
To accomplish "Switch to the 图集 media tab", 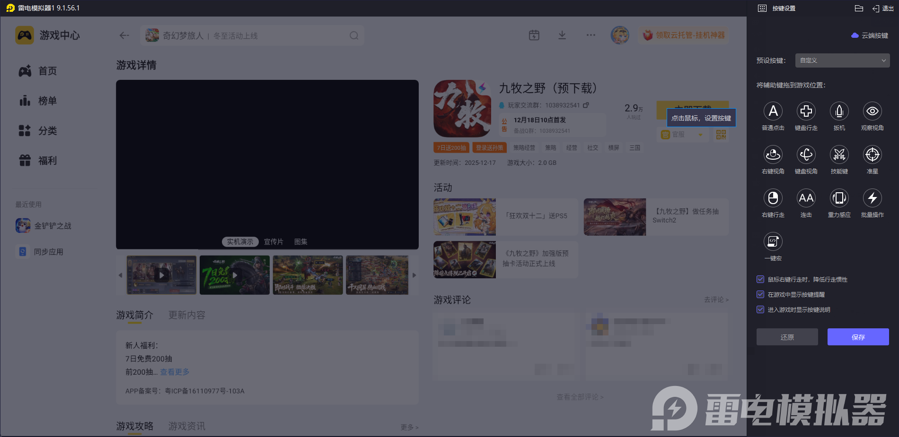I will tap(301, 242).
